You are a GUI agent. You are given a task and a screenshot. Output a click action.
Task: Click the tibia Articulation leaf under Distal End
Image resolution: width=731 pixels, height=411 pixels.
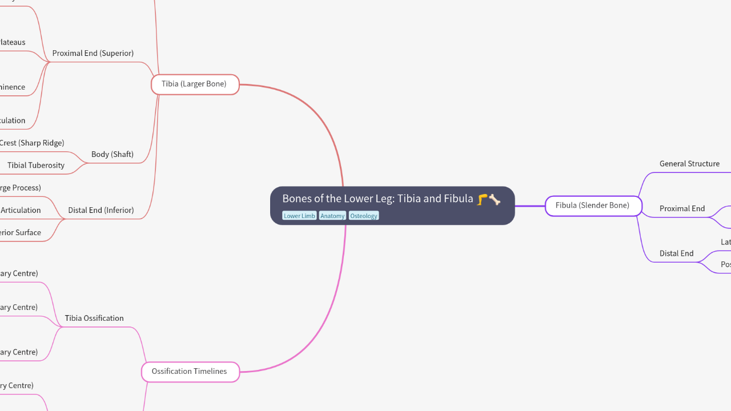tap(21, 210)
